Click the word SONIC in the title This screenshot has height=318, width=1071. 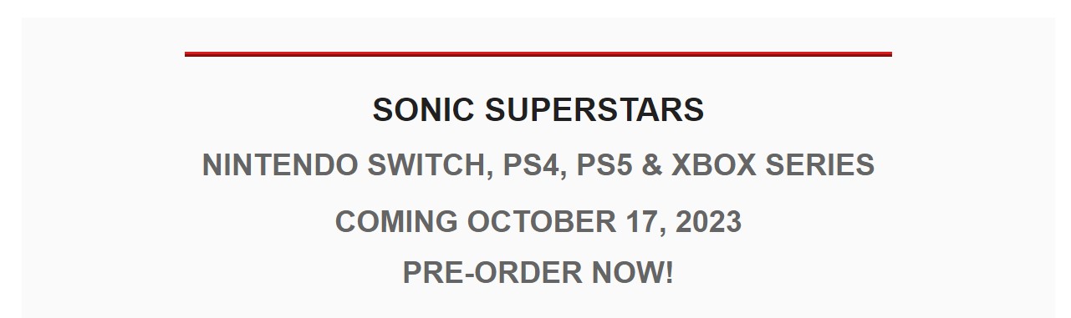pyautogui.click(x=423, y=110)
